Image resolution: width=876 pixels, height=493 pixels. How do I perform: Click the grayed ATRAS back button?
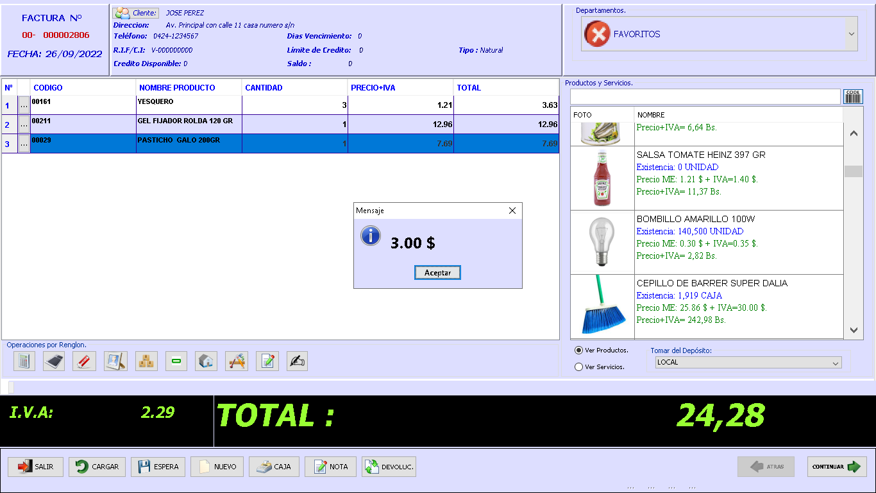(766, 467)
